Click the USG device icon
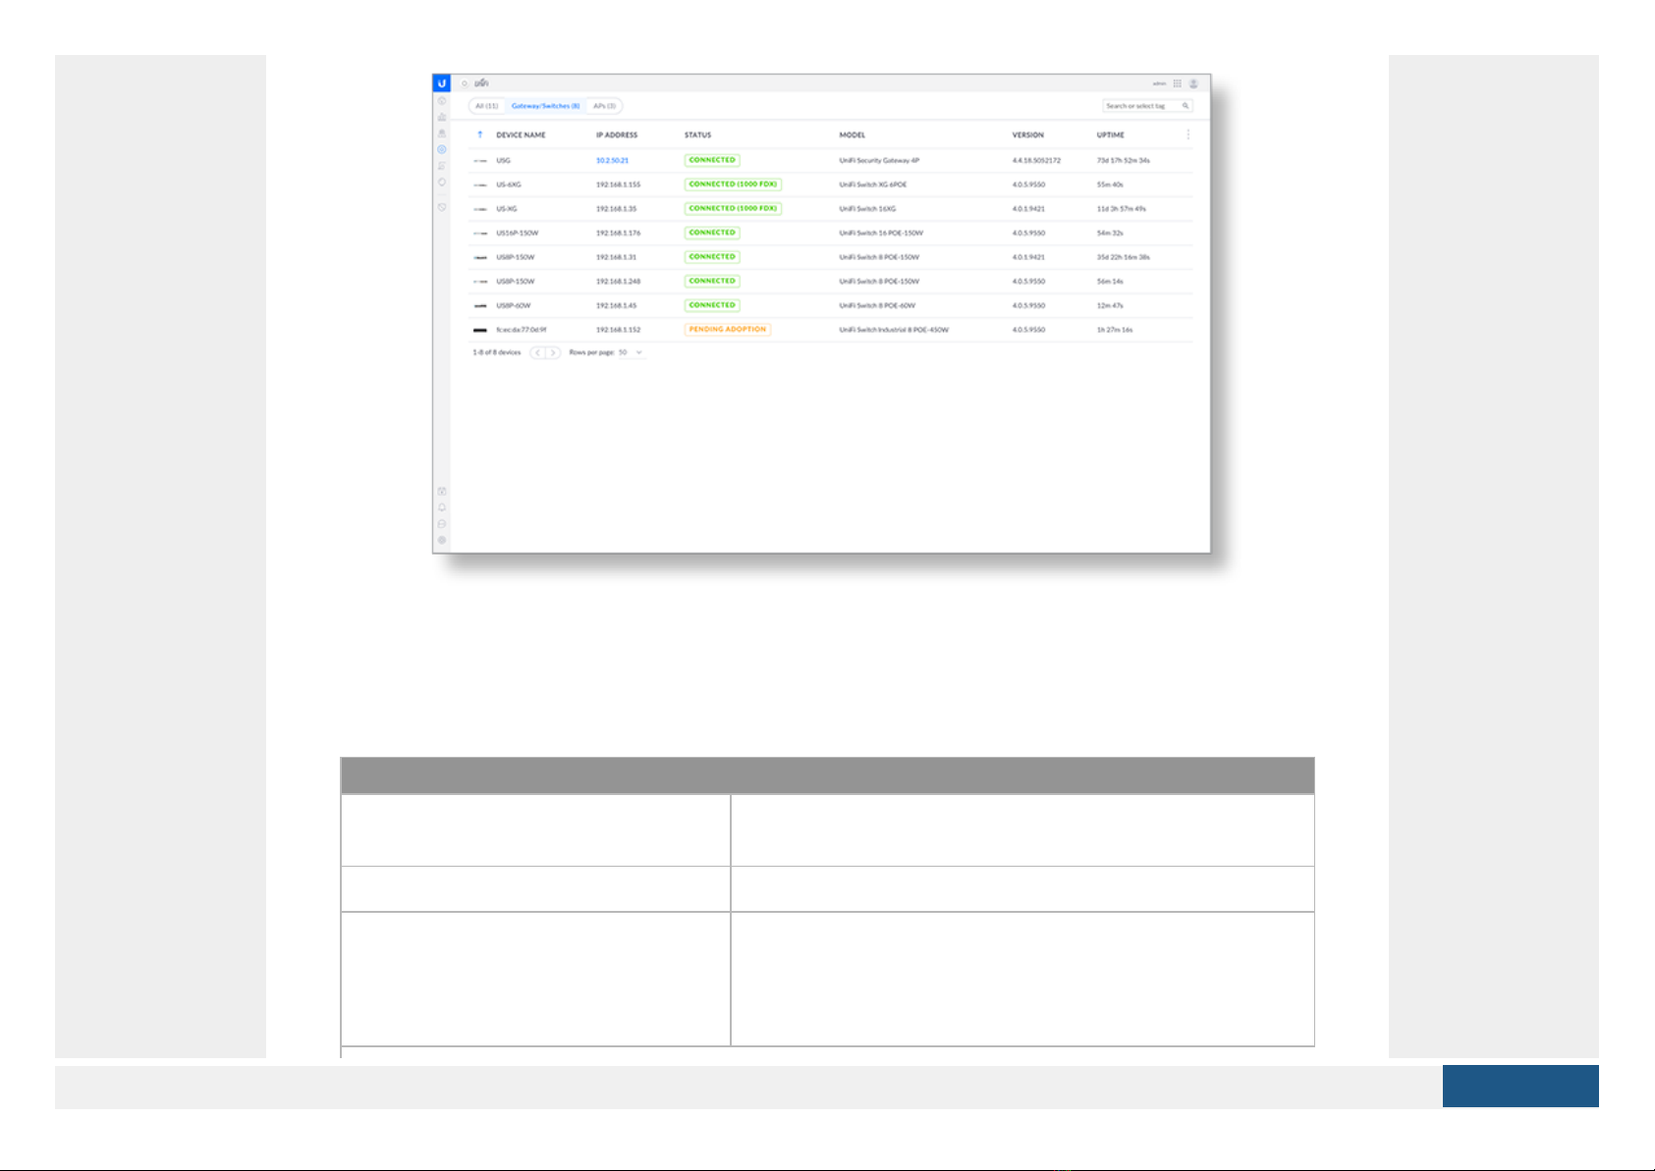This screenshot has height=1171, width=1655. point(480,160)
